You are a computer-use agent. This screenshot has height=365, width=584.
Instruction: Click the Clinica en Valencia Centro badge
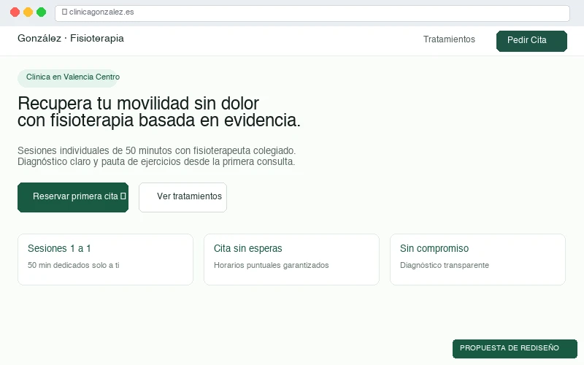(x=67, y=78)
